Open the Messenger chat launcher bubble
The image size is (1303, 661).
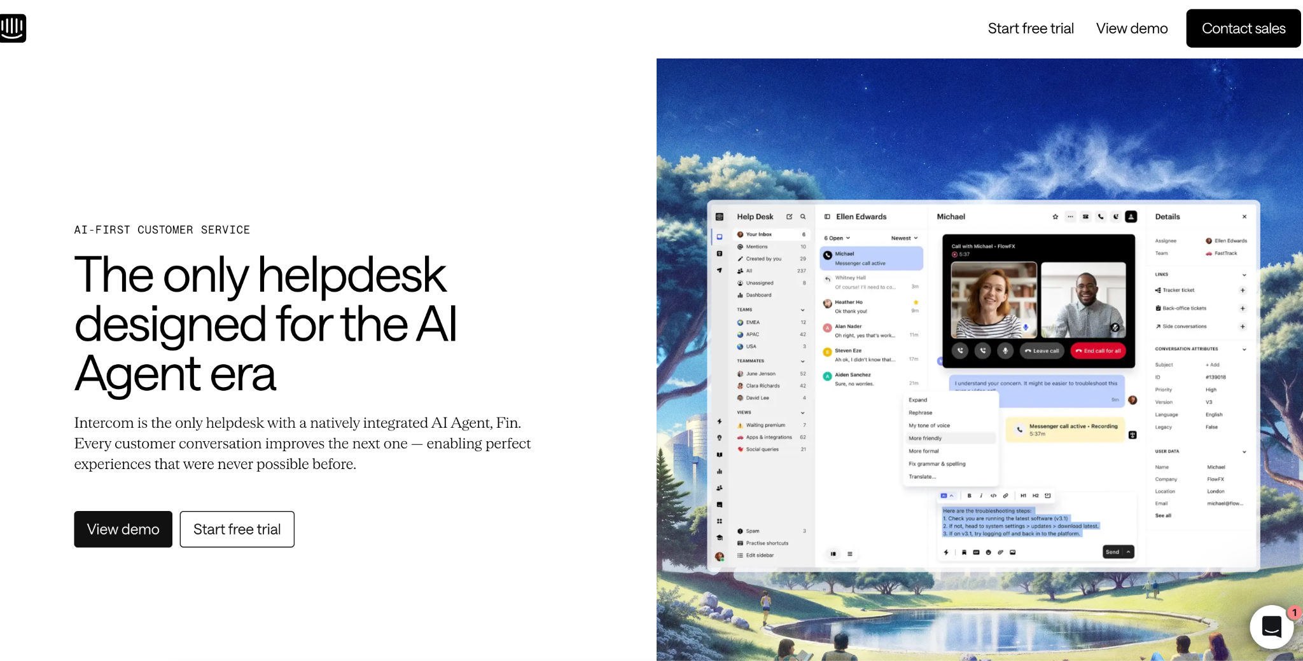(x=1271, y=627)
